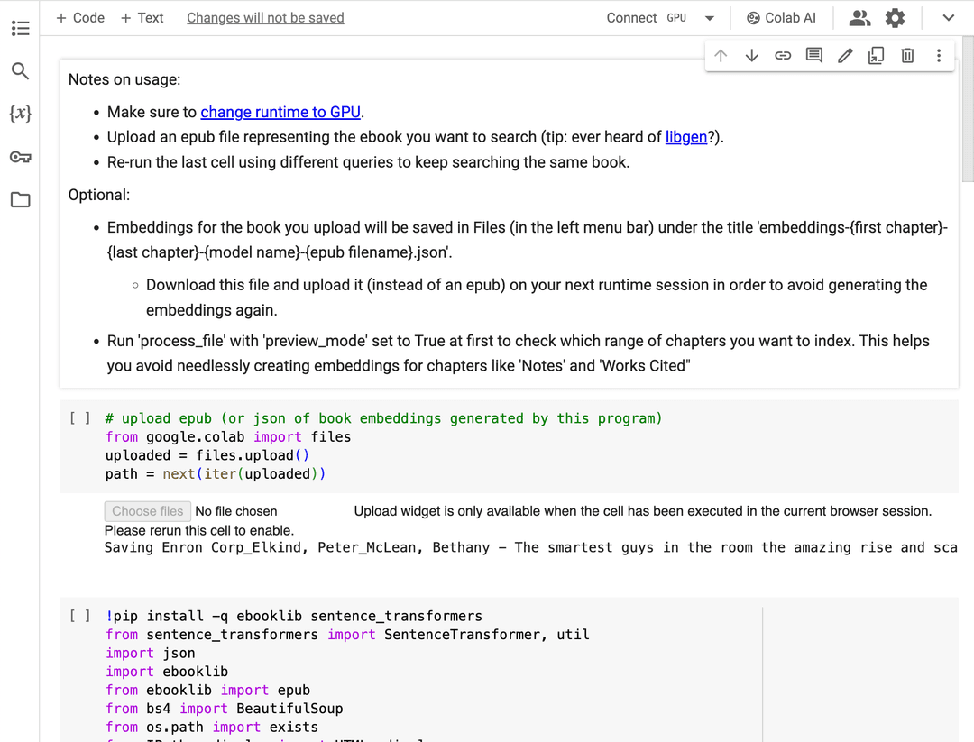Add a comment to the cell
974x742 pixels.
(x=813, y=56)
